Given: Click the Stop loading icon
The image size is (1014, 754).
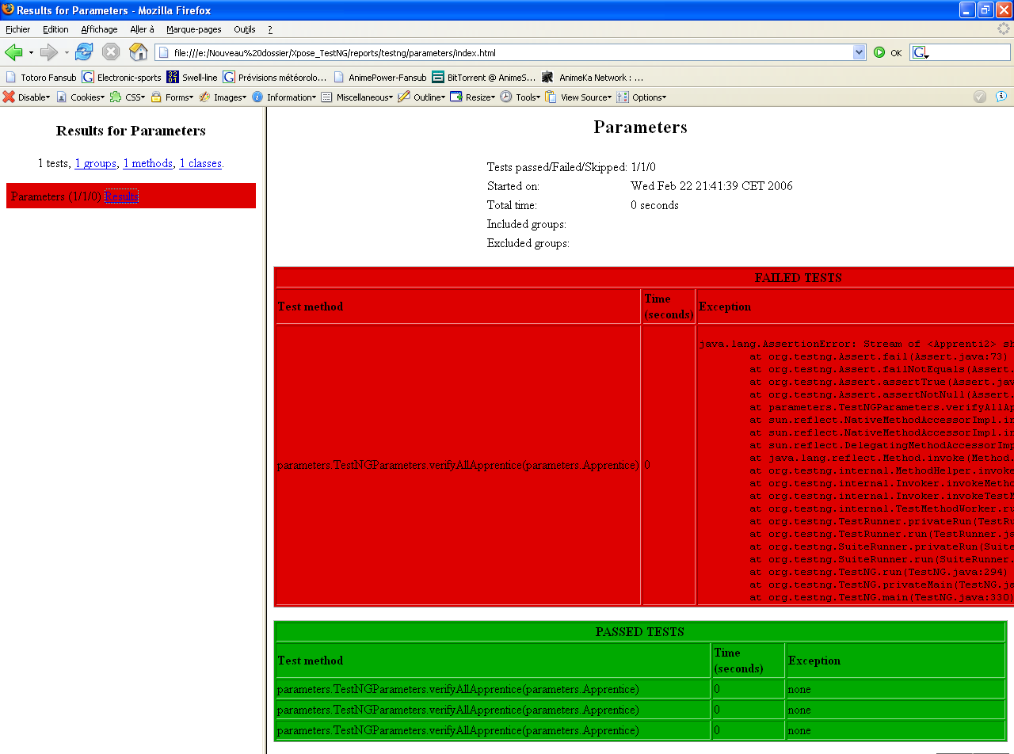Looking at the screenshot, I should coord(111,53).
